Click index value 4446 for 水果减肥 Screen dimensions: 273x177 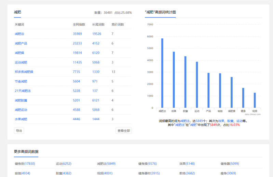point(77,119)
